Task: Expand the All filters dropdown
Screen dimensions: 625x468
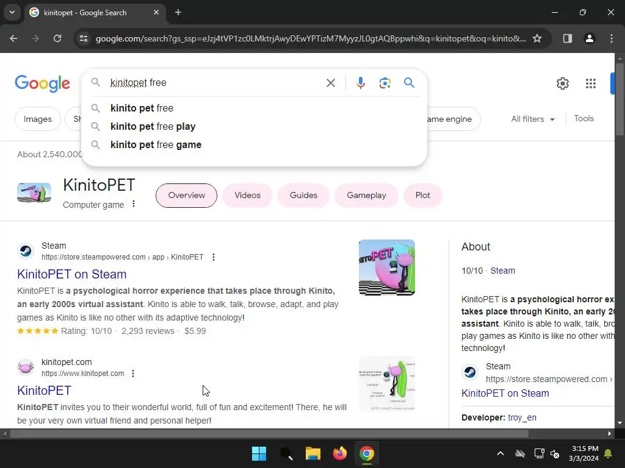Action: (x=533, y=119)
